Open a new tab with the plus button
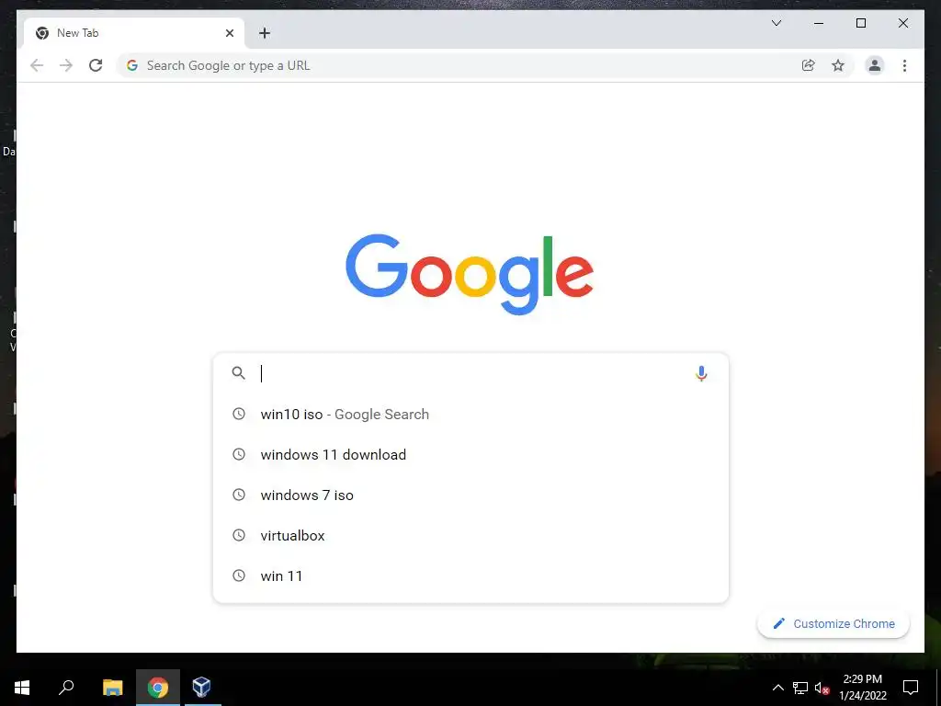This screenshot has height=706, width=941. pos(264,33)
